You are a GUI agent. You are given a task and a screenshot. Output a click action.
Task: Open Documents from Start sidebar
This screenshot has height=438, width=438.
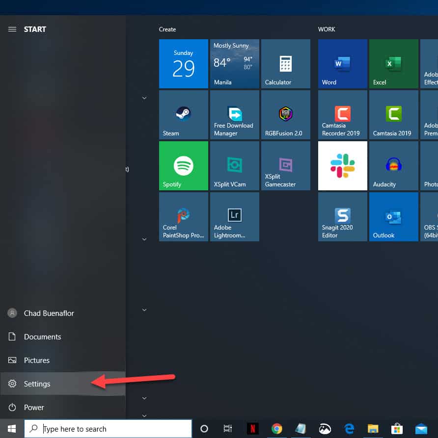click(63, 336)
